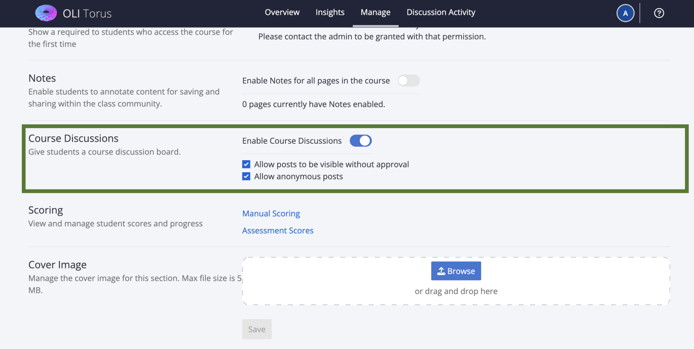Open the help question mark icon
The height and width of the screenshot is (349, 694).
pyautogui.click(x=659, y=13)
